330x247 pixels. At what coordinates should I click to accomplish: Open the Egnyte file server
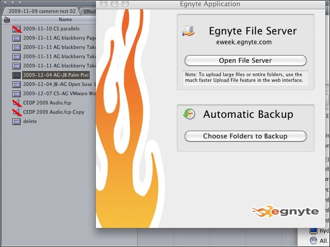[245, 61]
